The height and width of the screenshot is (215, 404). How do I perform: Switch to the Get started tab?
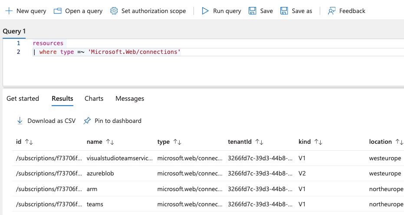click(23, 99)
